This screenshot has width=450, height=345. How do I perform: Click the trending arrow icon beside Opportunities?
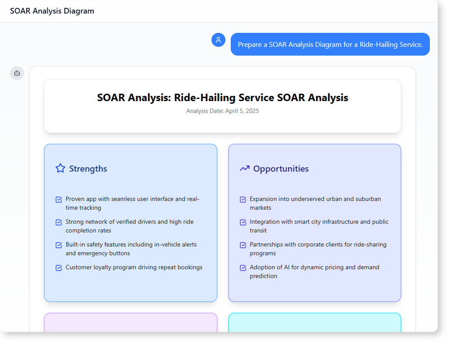pyautogui.click(x=244, y=168)
